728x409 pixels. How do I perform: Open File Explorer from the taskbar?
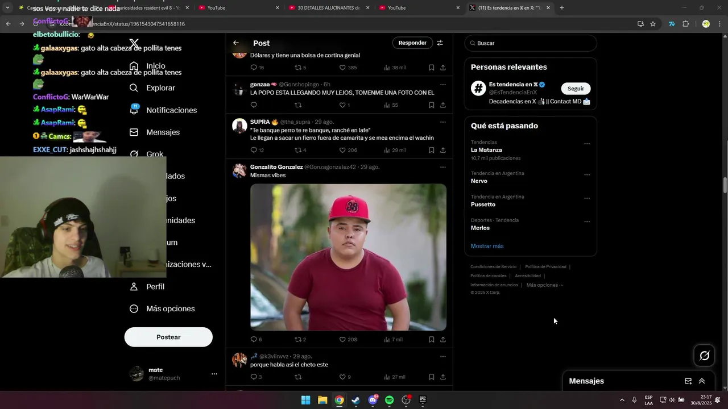[322, 400]
